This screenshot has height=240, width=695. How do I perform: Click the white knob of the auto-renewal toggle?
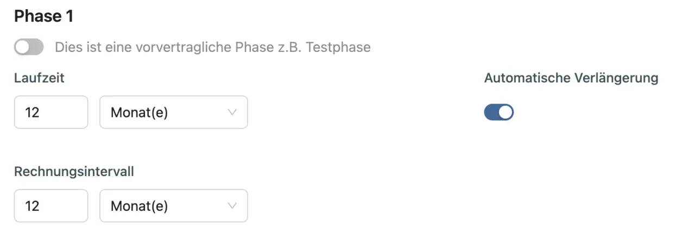pos(506,112)
